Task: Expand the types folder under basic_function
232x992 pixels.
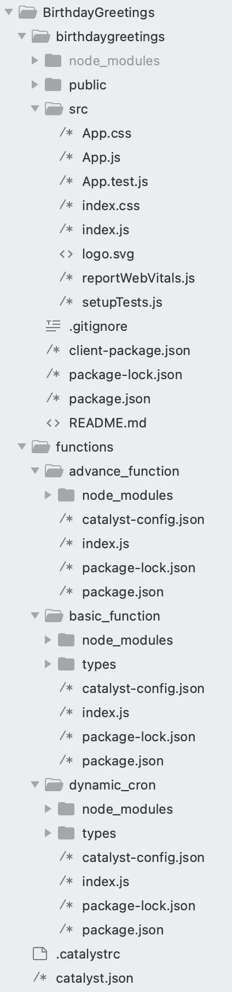Action: [48, 664]
